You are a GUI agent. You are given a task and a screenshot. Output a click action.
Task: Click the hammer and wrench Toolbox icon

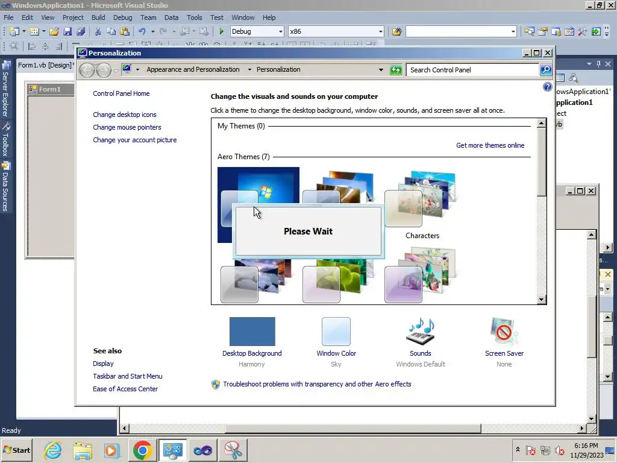pyautogui.click(x=583, y=31)
